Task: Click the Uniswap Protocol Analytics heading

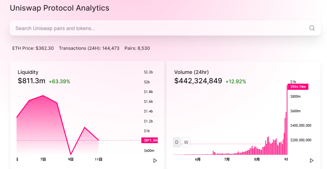Action: click(59, 8)
